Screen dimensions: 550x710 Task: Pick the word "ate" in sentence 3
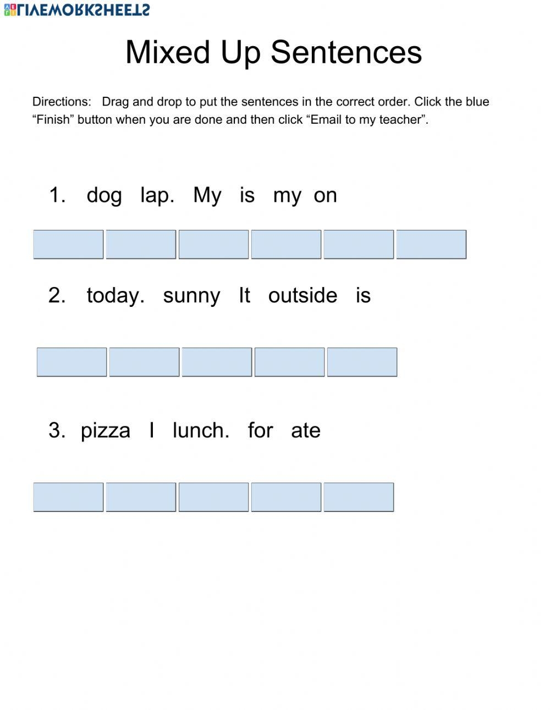point(306,431)
